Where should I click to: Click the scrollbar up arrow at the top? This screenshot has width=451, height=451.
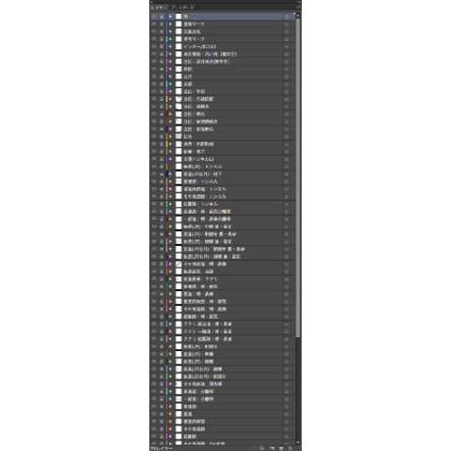point(298,16)
